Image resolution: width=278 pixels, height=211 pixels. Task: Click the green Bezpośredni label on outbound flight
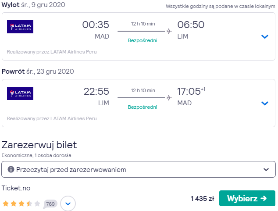143,40
